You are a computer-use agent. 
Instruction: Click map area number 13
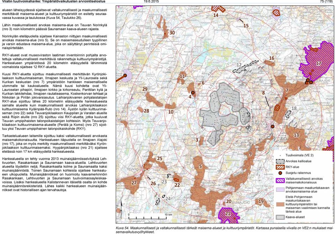click(296, 135)
